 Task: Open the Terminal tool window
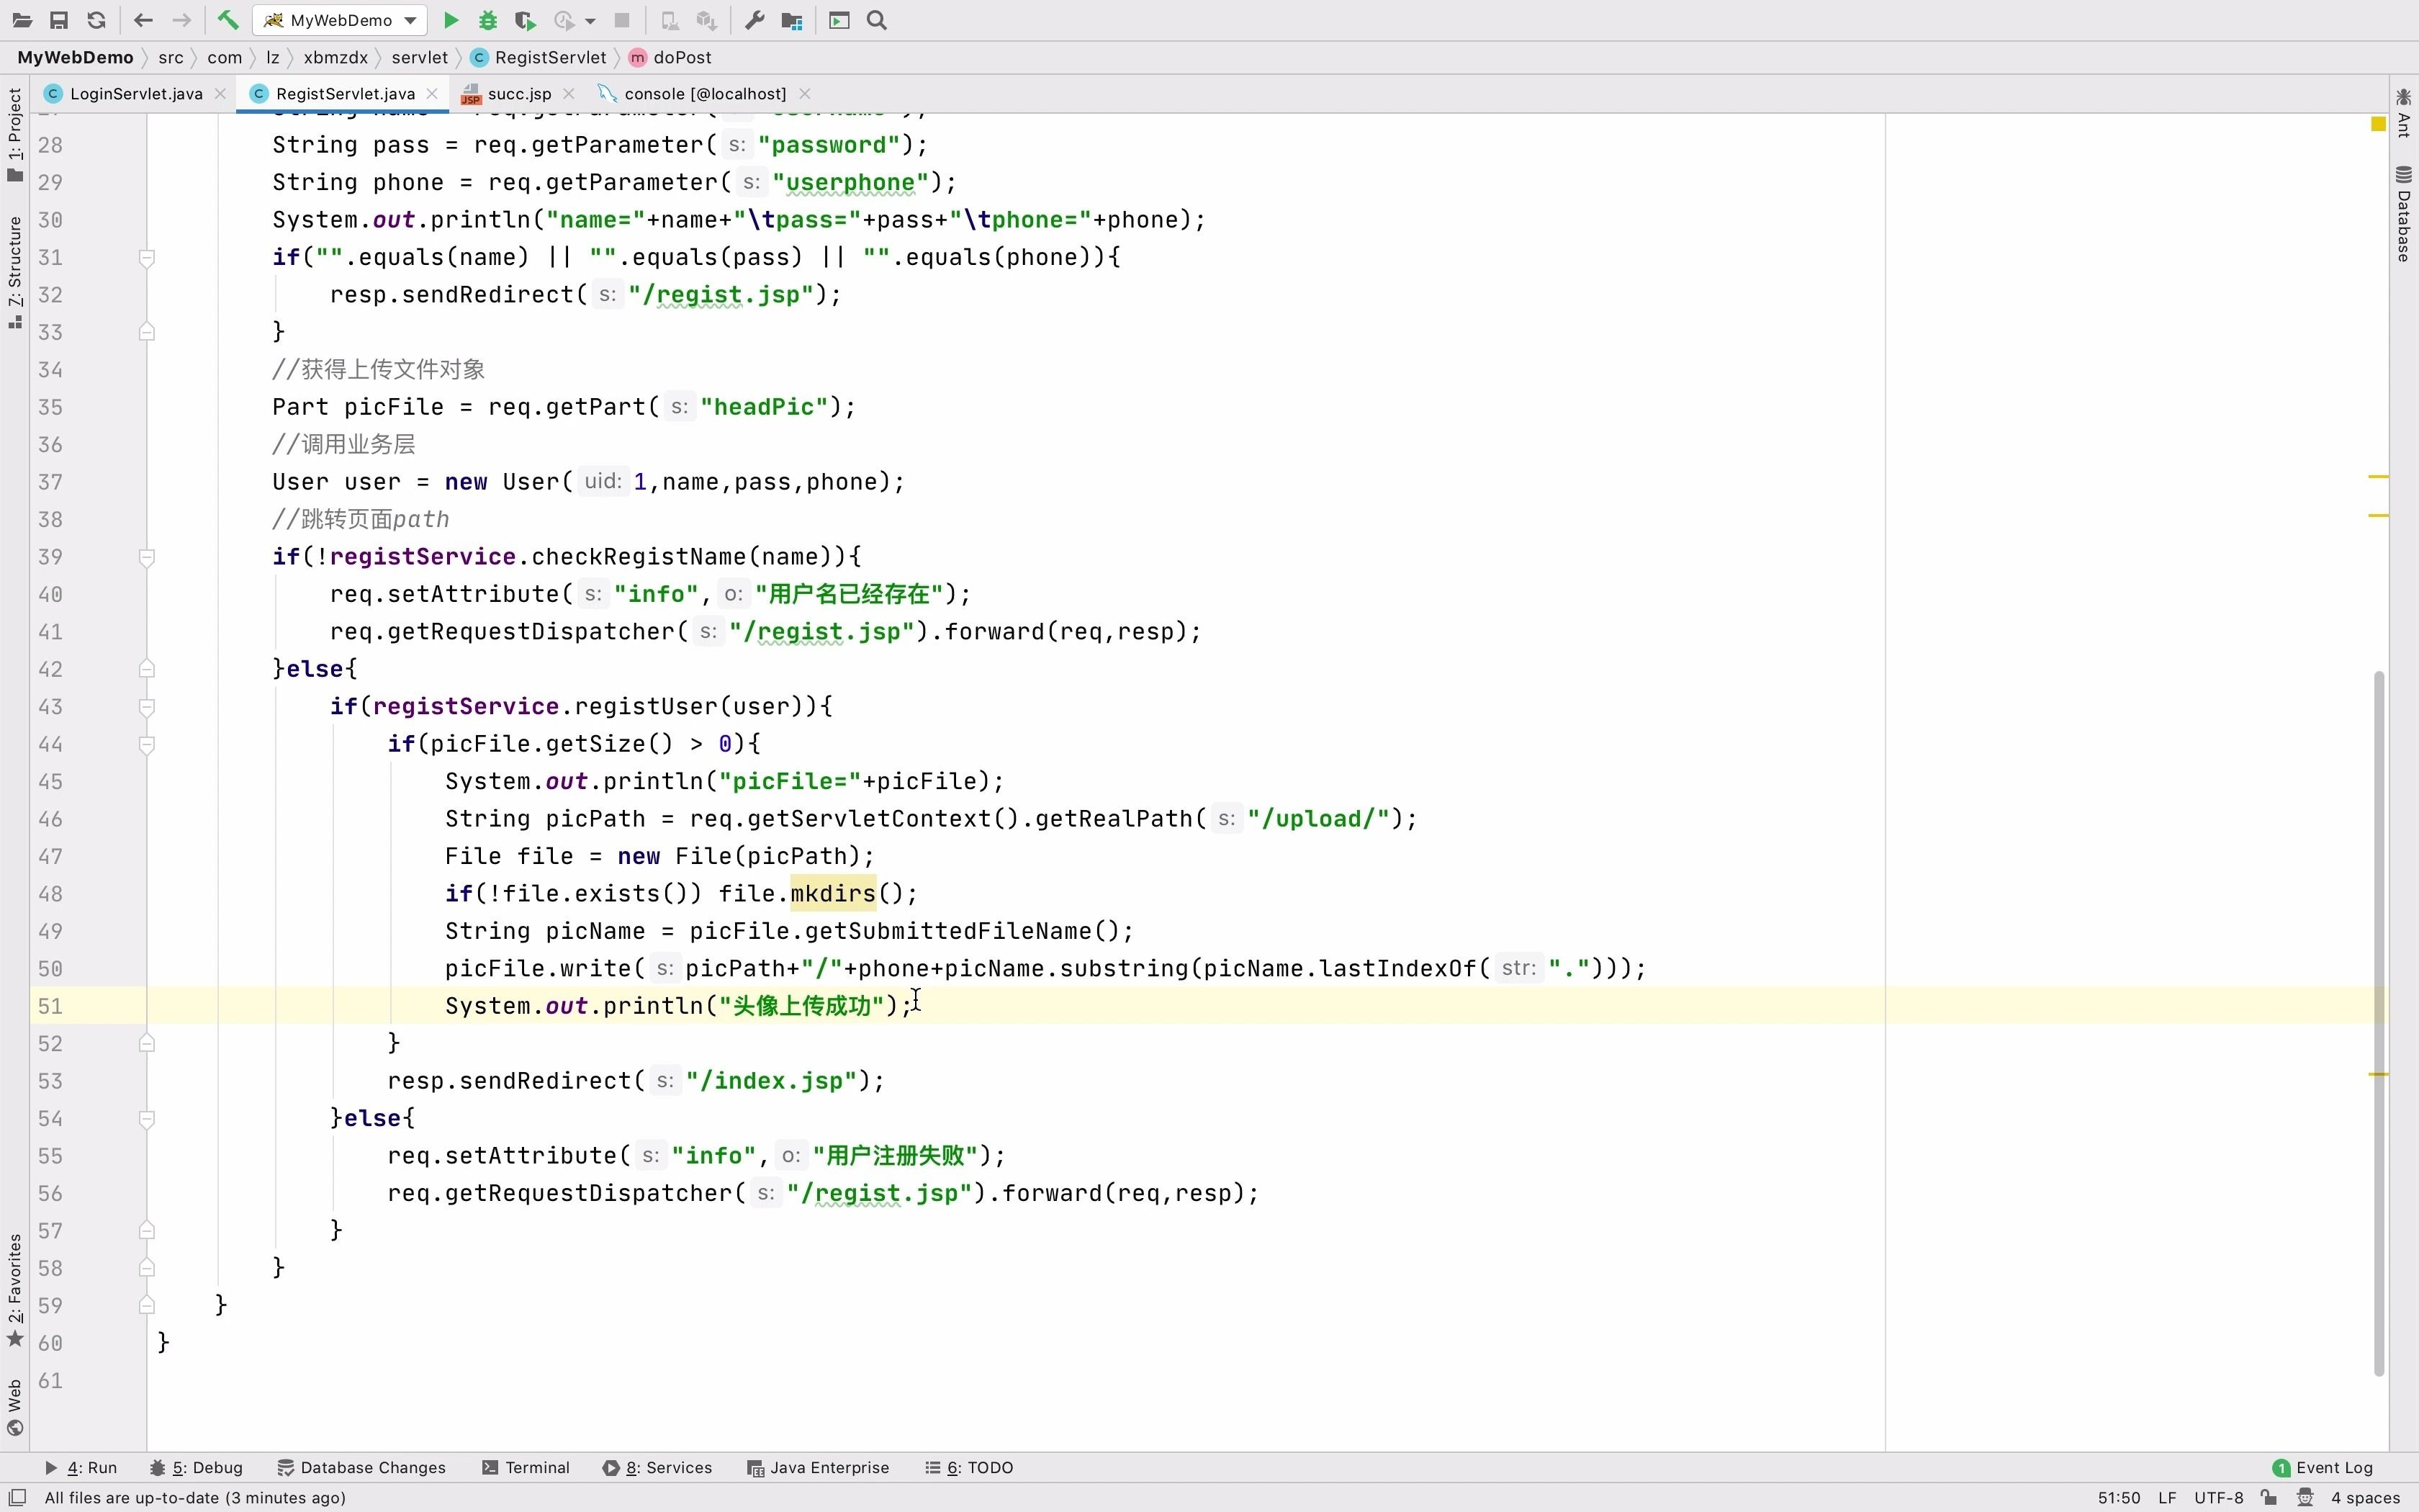[x=526, y=1467]
